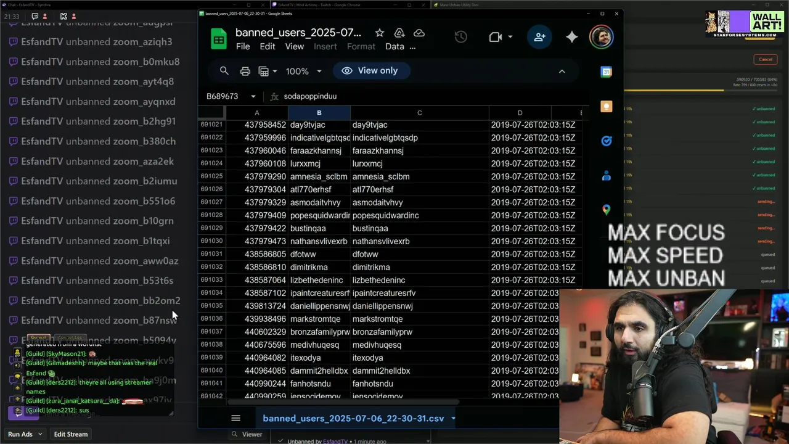Open the sheet tab dropdown arrow
The image size is (789, 444).
click(x=453, y=418)
